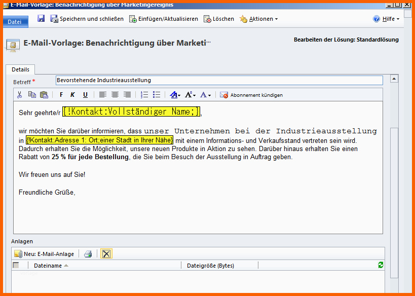415x296 pixels.
Task: Delete attachment with the X icon
Action: point(106,254)
